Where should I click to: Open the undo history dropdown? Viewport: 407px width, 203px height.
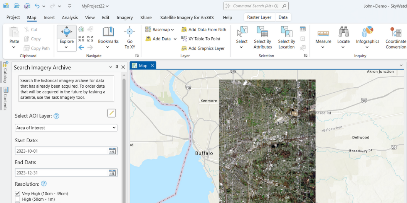click(44, 6)
